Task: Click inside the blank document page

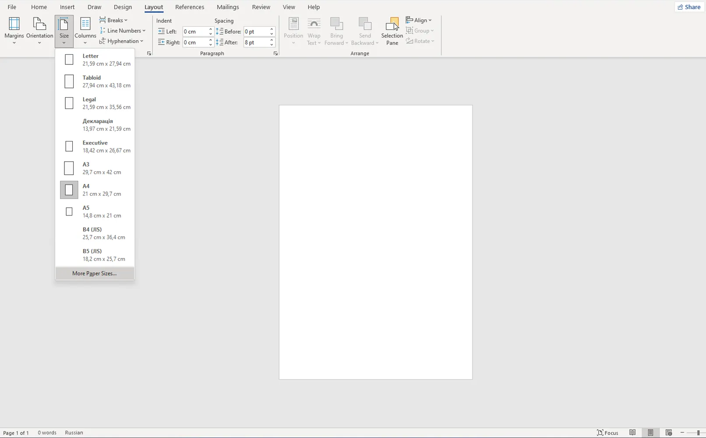Action: [x=376, y=242]
